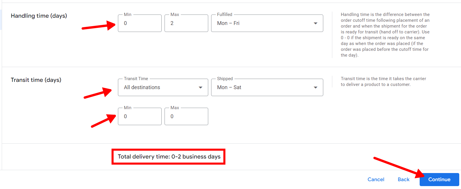Select the Transit time Min input field
461x189 pixels.
tap(139, 116)
